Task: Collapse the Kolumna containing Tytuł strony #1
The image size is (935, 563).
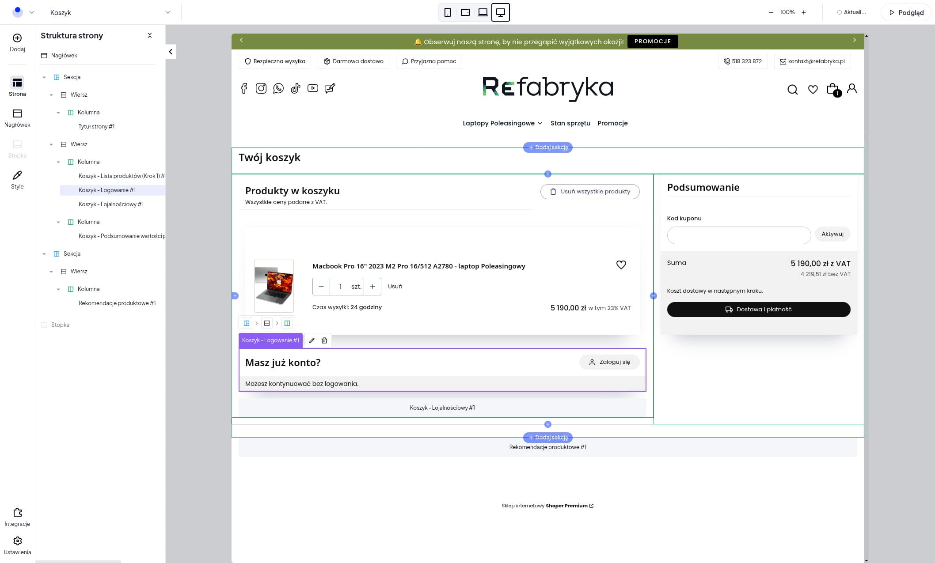Action: (x=58, y=113)
